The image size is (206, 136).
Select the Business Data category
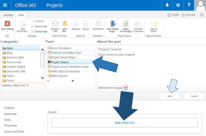click(13, 57)
